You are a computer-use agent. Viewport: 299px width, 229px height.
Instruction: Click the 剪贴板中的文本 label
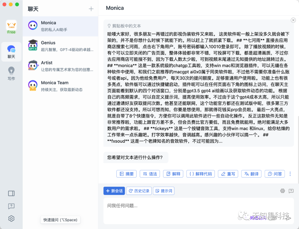pos(127,26)
